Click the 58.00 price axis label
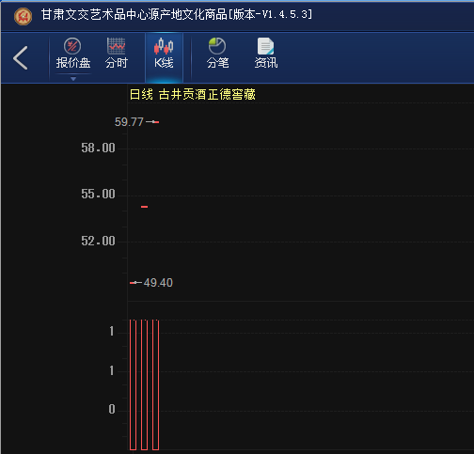Image resolution: width=474 pixels, height=454 pixels. (98, 148)
